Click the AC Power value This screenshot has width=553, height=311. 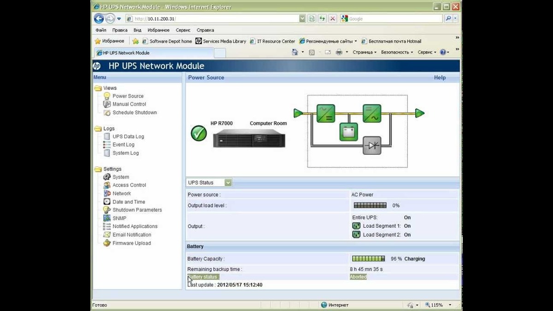[362, 195]
